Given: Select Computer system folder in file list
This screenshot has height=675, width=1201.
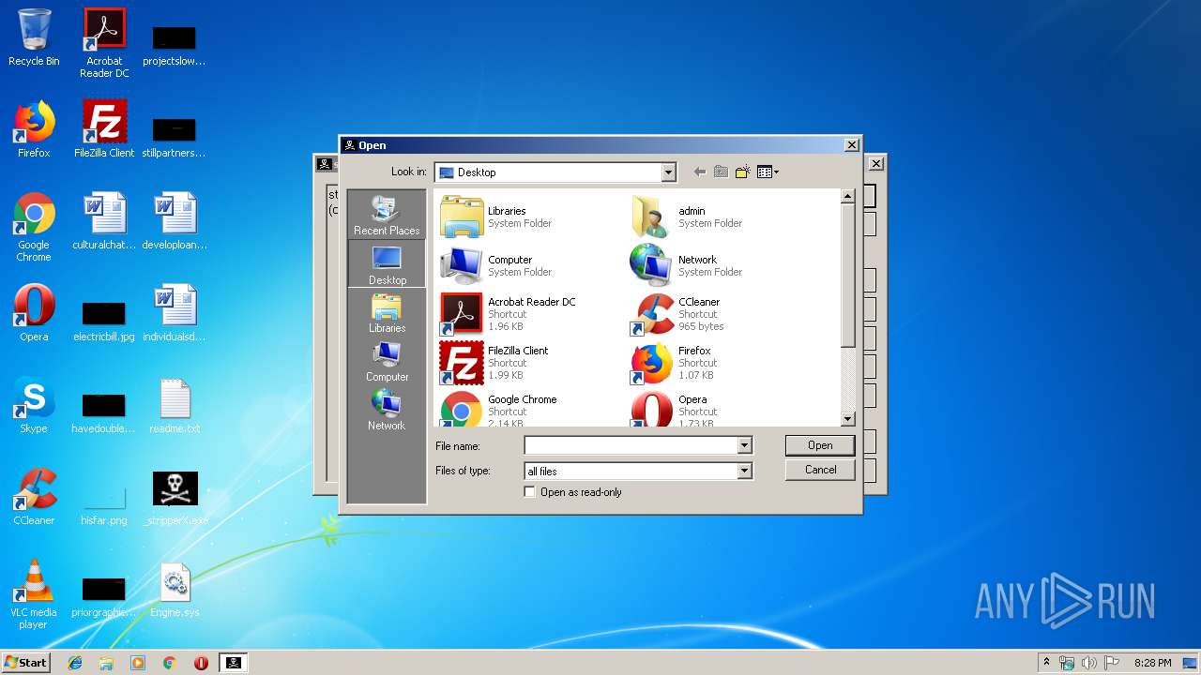Looking at the screenshot, I should [497, 265].
